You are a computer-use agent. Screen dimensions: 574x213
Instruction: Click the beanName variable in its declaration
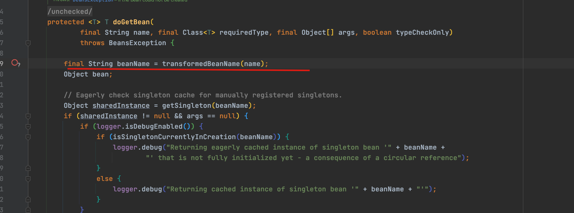point(133,64)
